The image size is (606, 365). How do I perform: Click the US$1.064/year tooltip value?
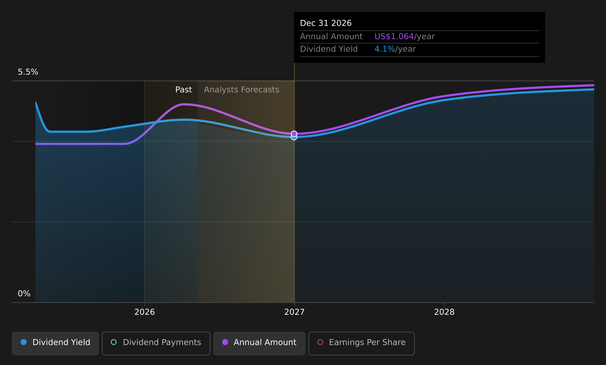pyautogui.click(x=404, y=37)
